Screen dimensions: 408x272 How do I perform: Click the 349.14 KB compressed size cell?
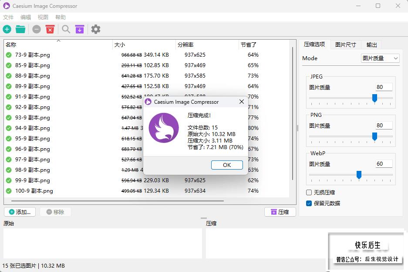coord(156,55)
